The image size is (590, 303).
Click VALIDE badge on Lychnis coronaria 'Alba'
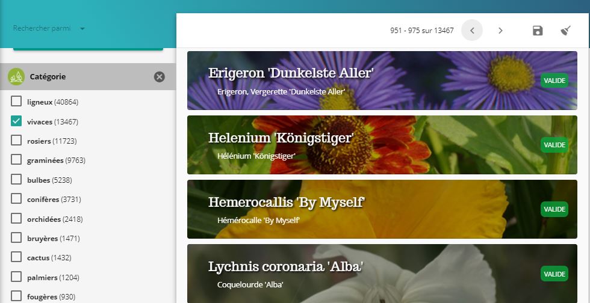click(554, 274)
